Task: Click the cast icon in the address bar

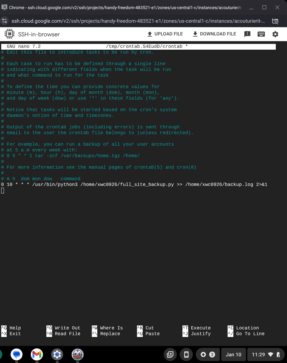Action: click(275, 21)
